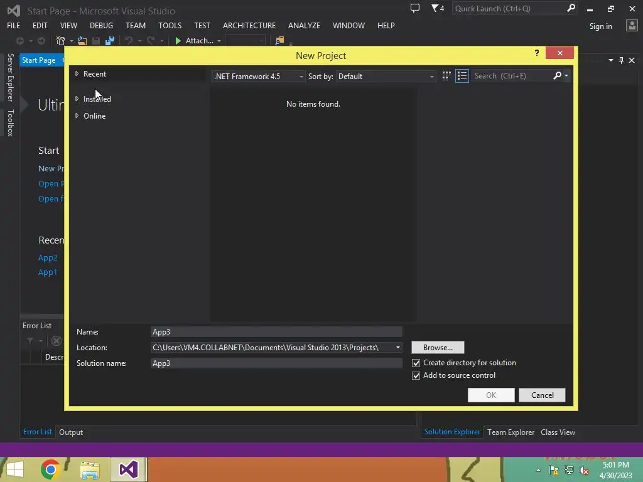Open the FILE menu
The height and width of the screenshot is (482, 643).
point(14,25)
